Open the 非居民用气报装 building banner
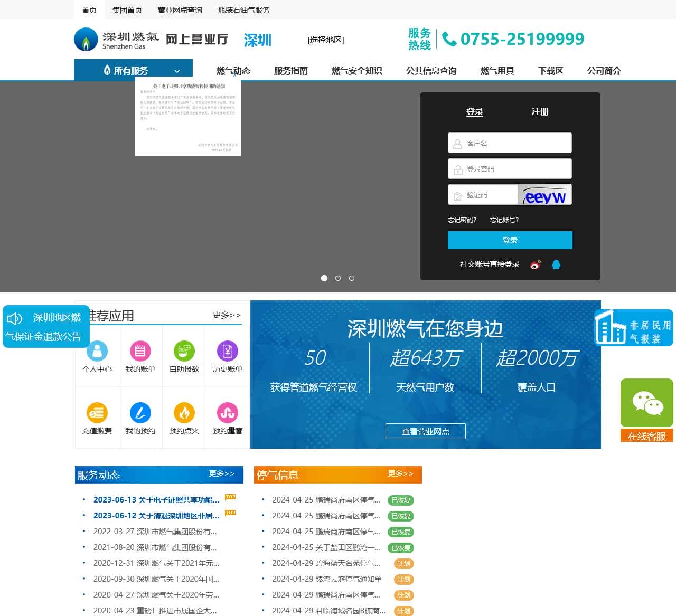This screenshot has width=676, height=616. [x=634, y=328]
